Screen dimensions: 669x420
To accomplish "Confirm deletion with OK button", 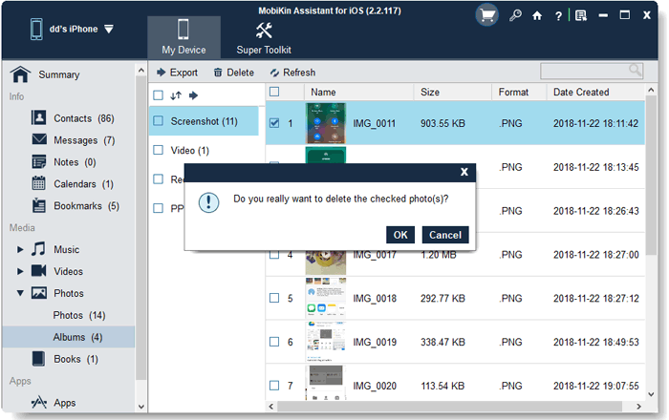I will click(x=400, y=235).
